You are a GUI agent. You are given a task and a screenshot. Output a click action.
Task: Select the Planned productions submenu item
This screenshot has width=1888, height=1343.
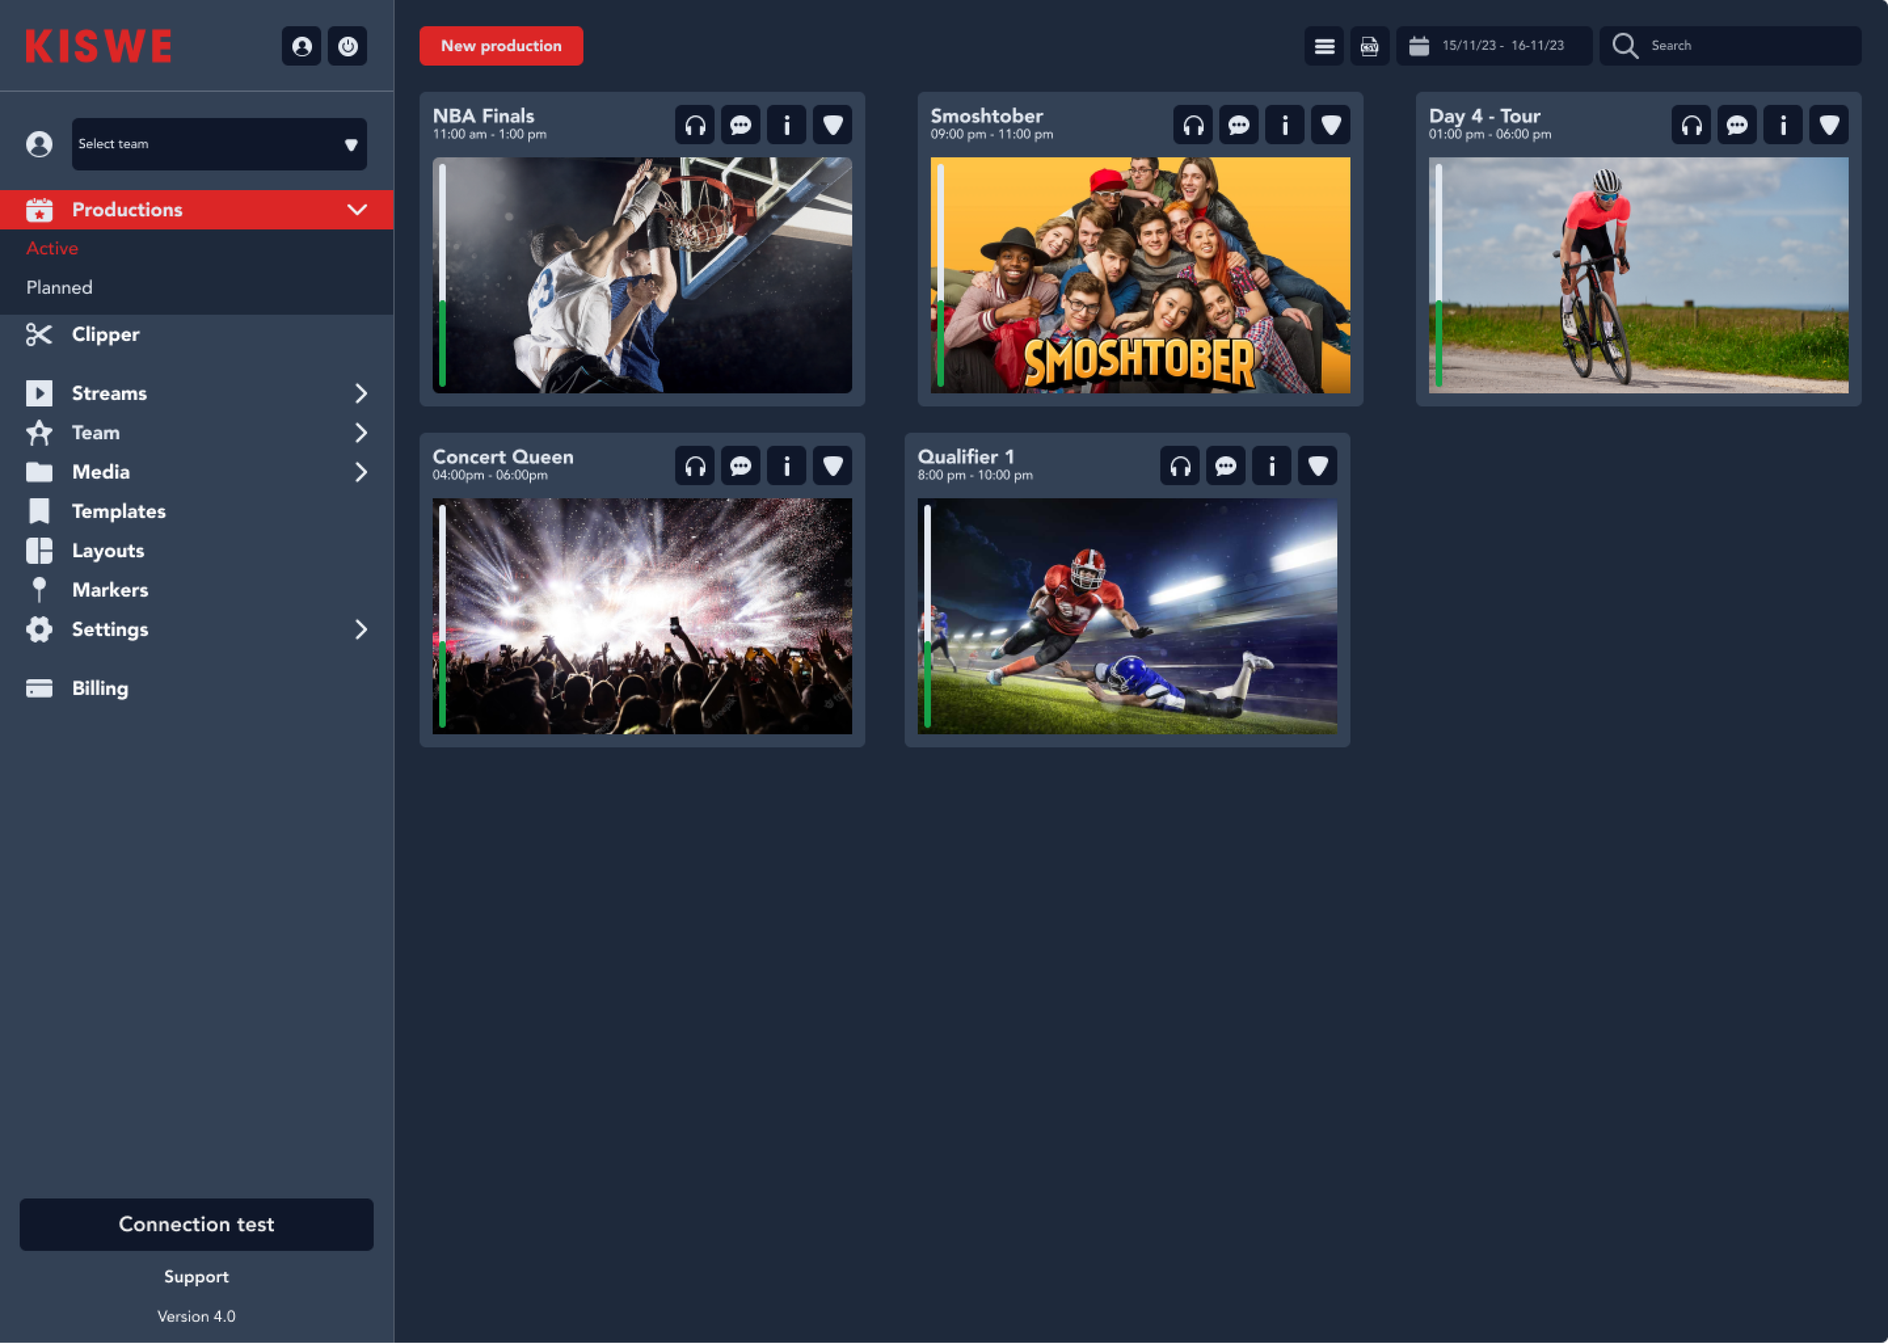coord(59,287)
